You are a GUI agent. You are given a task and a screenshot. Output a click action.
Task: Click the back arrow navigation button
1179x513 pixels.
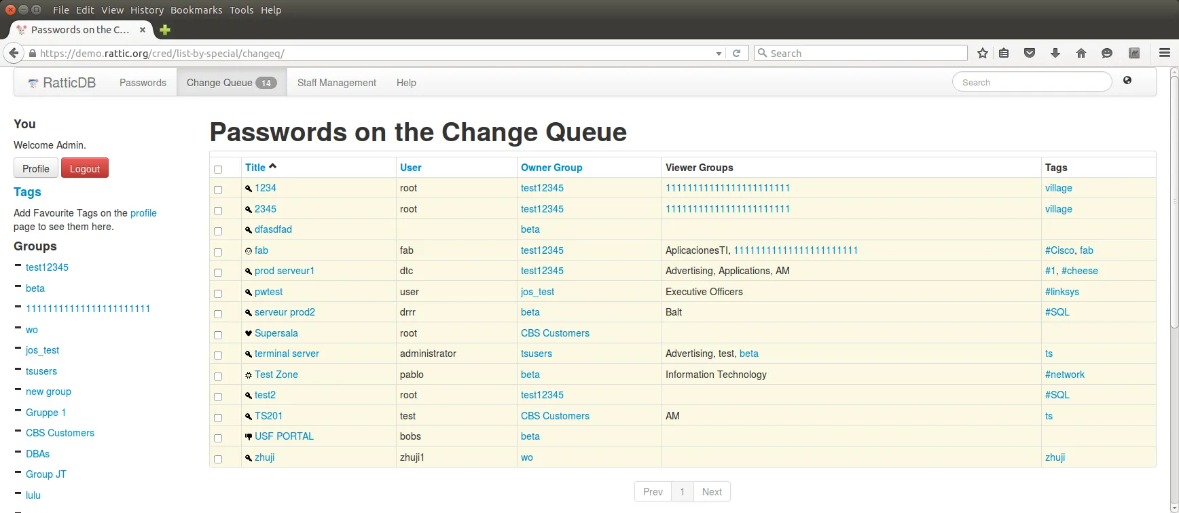pos(14,53)
